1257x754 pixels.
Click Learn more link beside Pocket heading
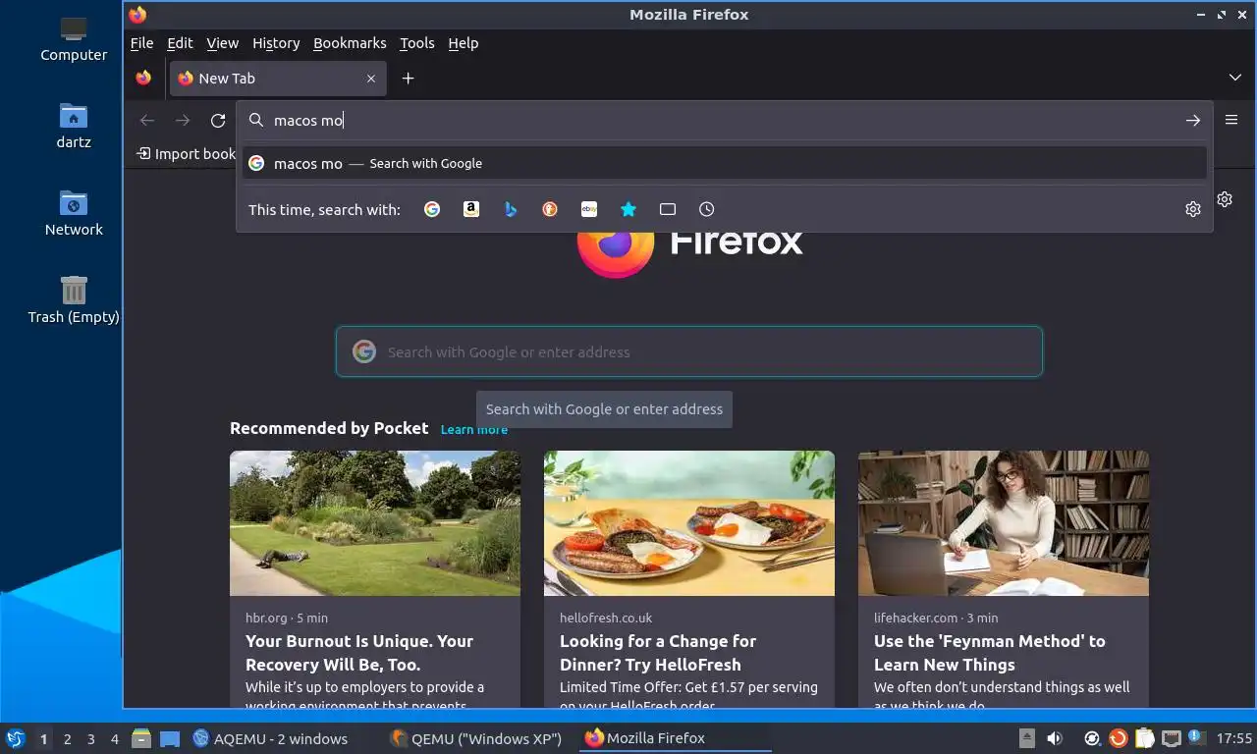coord(474,430)
